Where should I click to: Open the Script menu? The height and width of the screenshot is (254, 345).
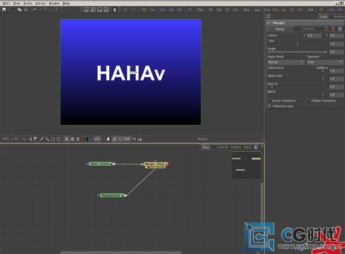[40, 3]
